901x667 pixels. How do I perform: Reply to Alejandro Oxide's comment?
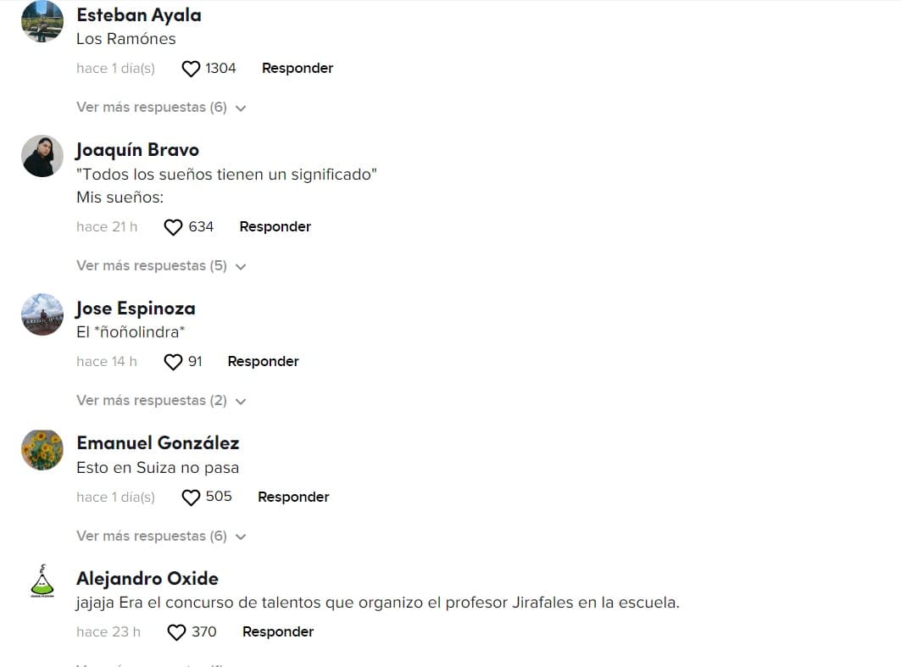(x=280, y=631)
